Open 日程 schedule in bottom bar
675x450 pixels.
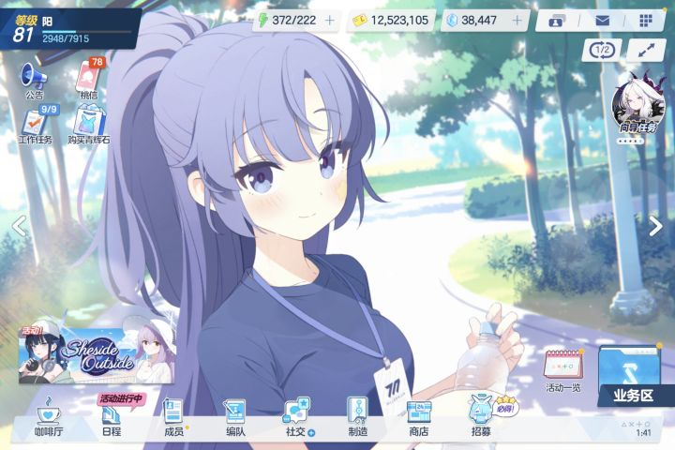click(x=112, y=421)
